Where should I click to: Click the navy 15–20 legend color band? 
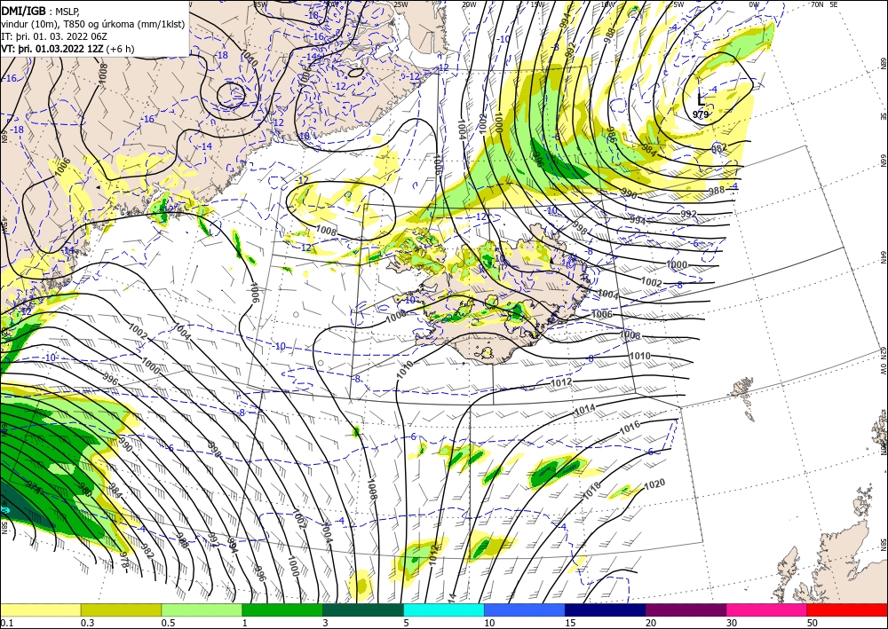pyautogui.click(x=606, y=609)
